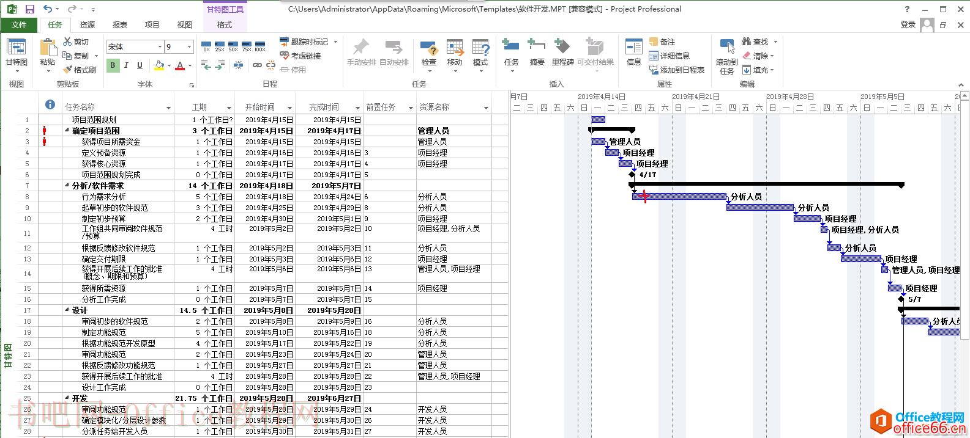
Task: Click the Move task icon
Action: coord(455,48)
